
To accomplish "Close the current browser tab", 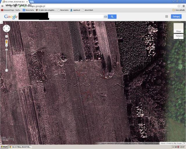I will coord(27,2).
